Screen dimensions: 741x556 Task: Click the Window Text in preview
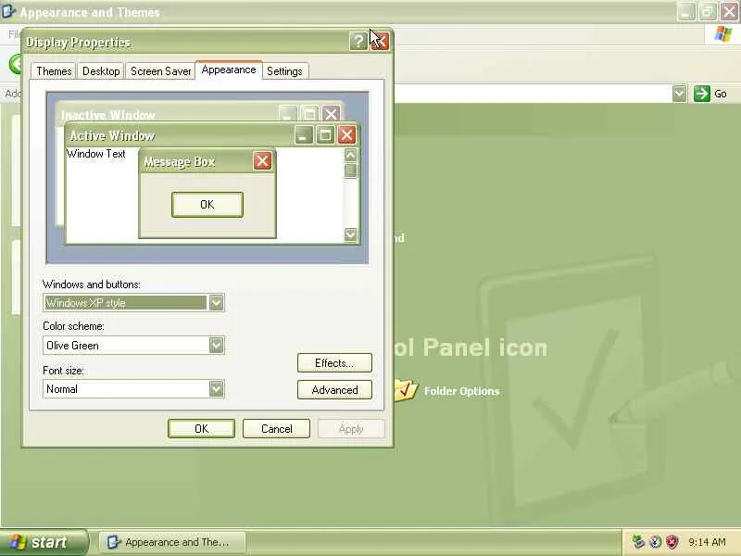click(x=96, y=154)
